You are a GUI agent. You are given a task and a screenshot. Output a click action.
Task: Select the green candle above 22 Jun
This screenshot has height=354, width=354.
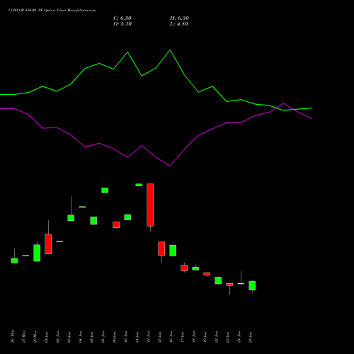pos(218,280)
